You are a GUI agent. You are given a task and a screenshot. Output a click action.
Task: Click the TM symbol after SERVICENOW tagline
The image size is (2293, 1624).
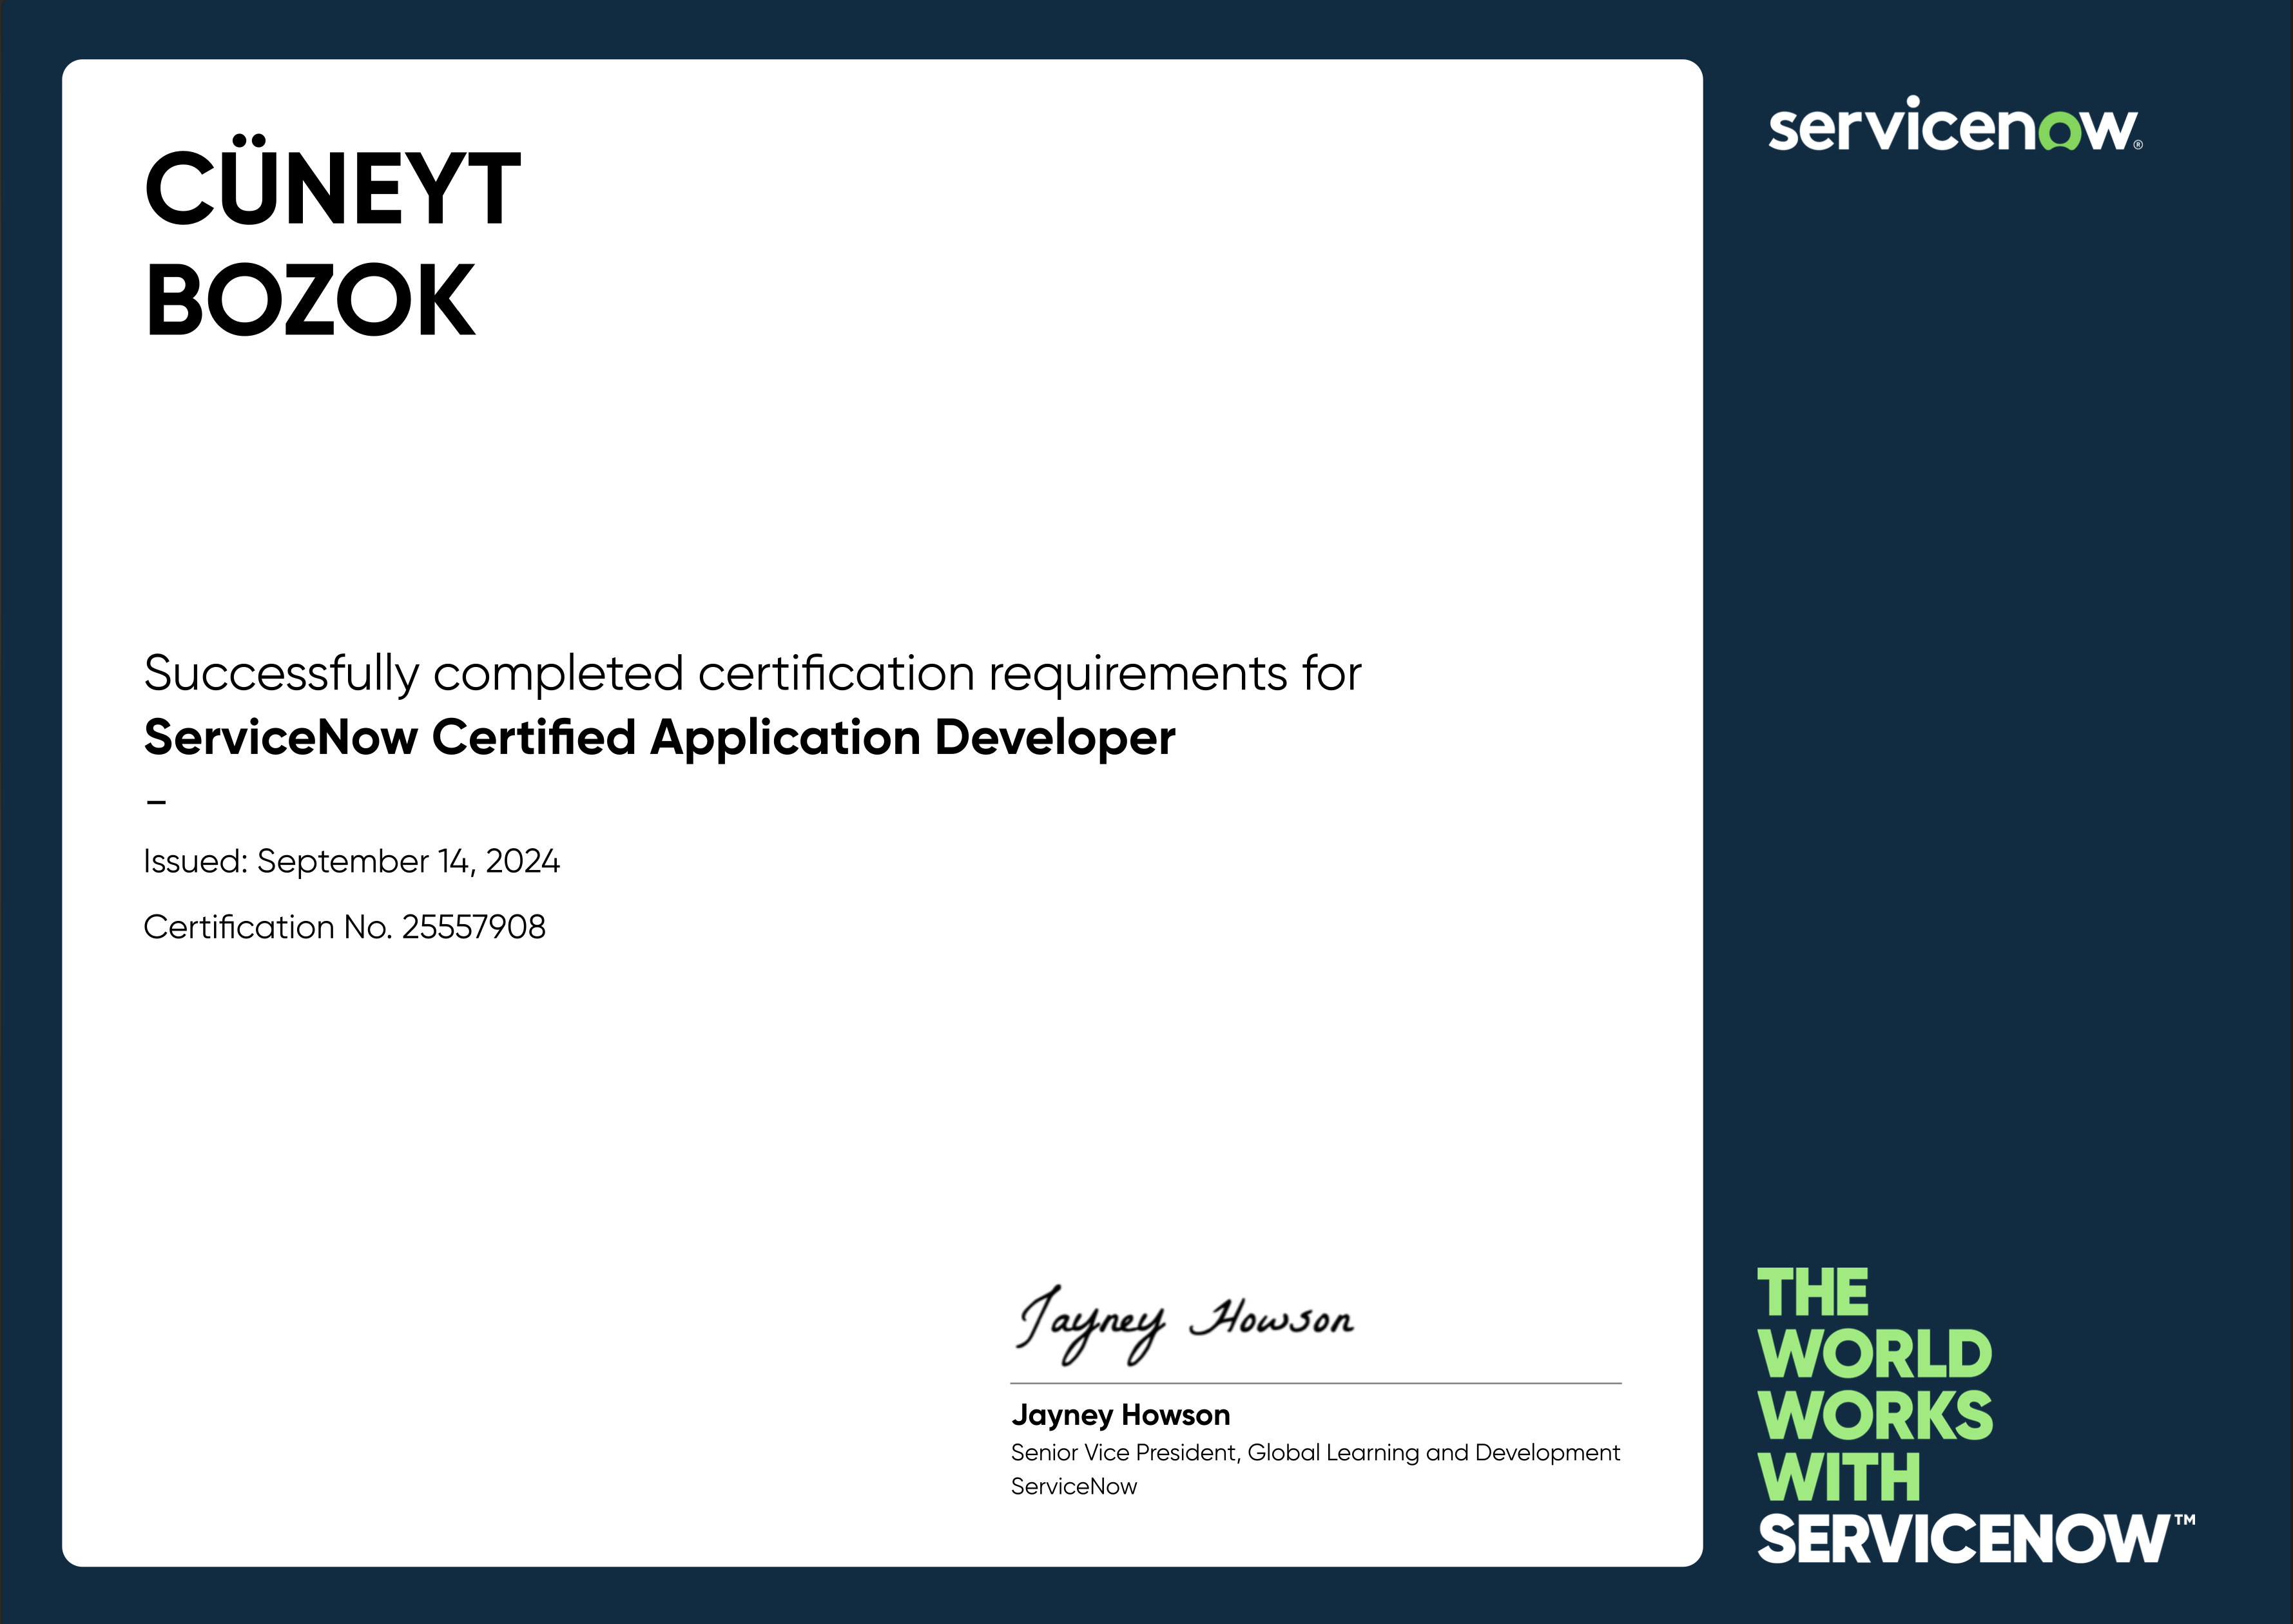tap(2184, 1520)
